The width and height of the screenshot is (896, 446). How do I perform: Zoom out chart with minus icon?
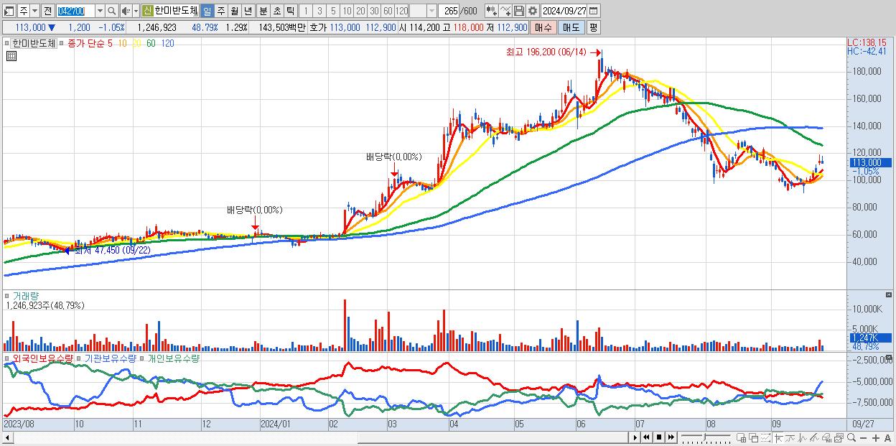click(x=863, y=438)
